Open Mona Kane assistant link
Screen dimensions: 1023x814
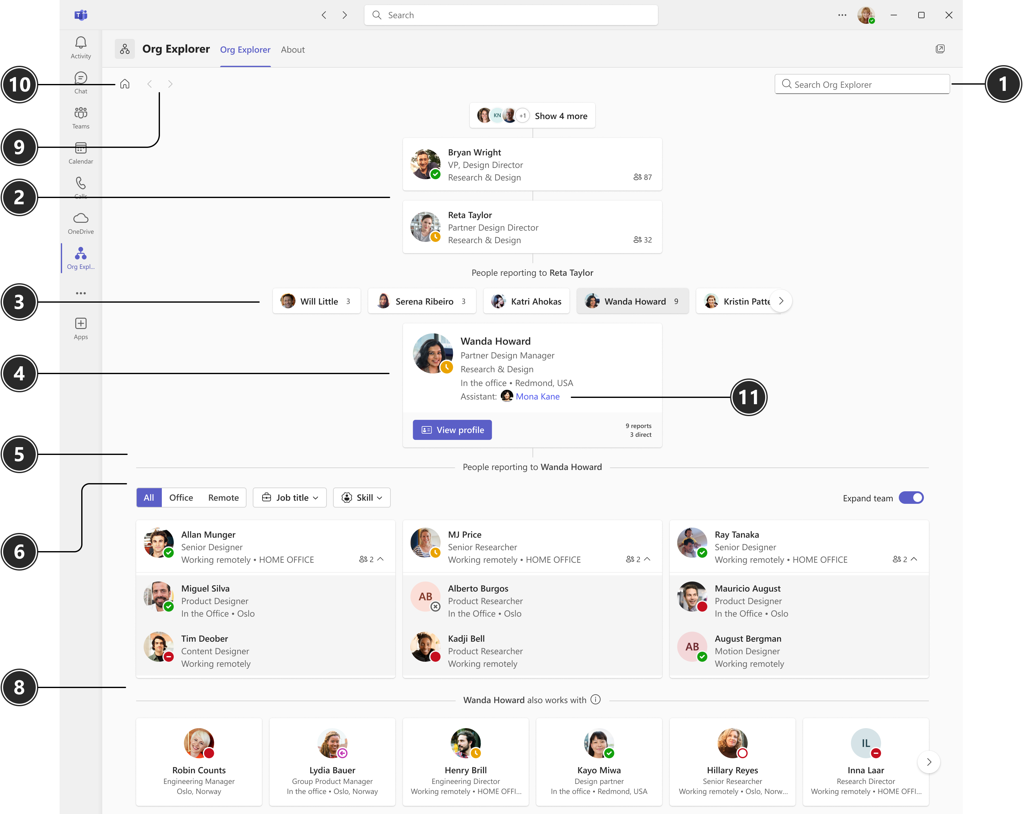pos(537,397)
